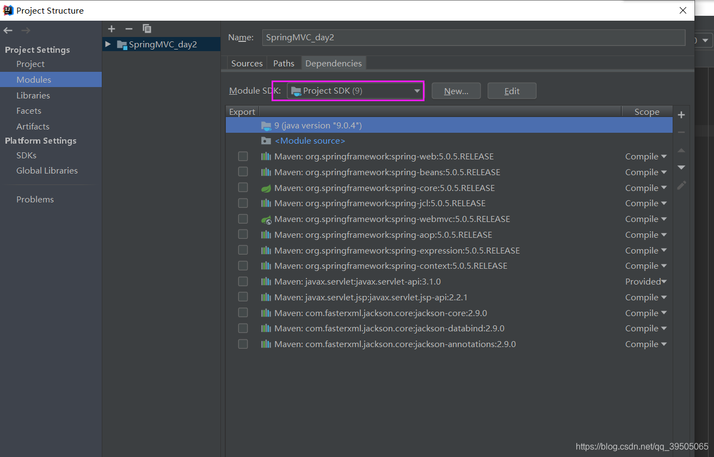The width and height of the screenshot is (714, 457).
Task: Click the IntelliJ logo in title bar
Action: (x=8, y=10)
